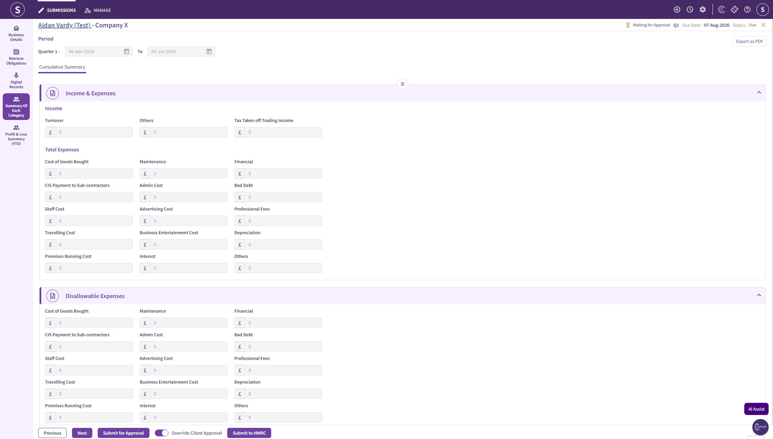Click the 'Q1' quarter label in header
773x439 pixels.
tap(676, 25)
